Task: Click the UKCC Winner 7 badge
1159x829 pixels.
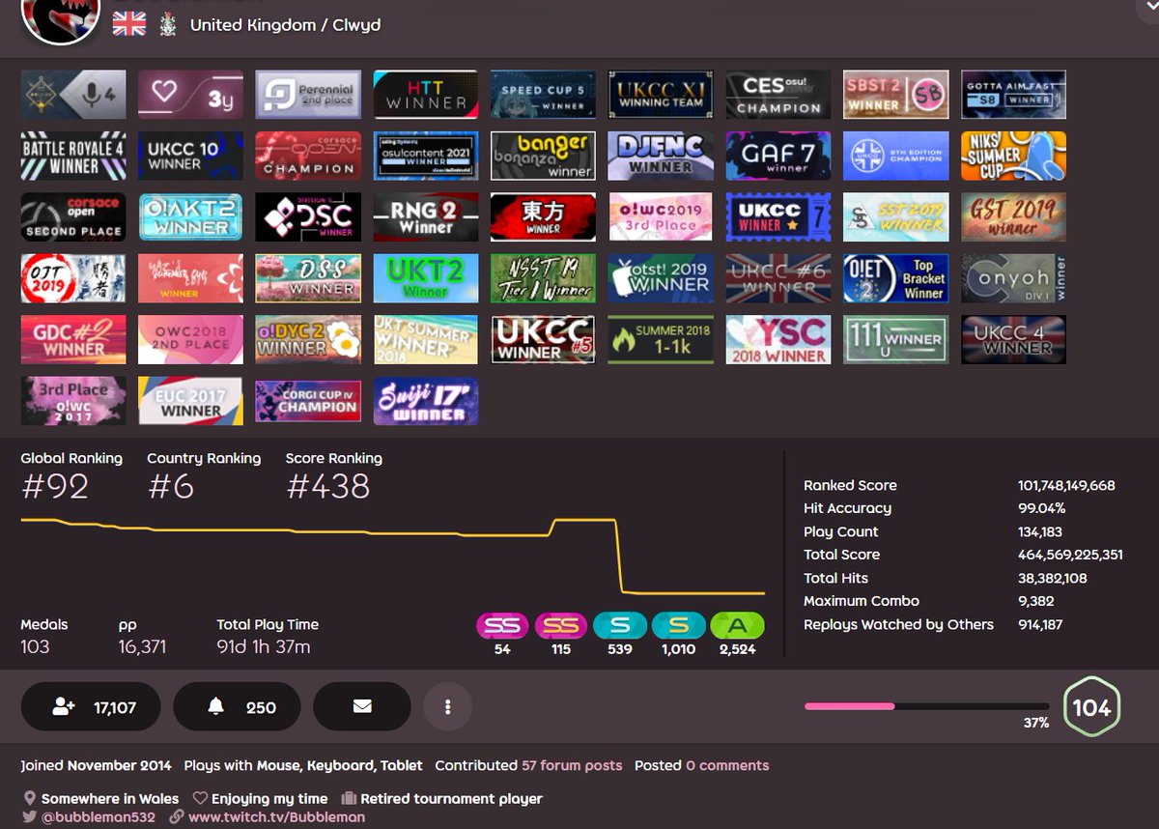Action: (x=778, y=217)
